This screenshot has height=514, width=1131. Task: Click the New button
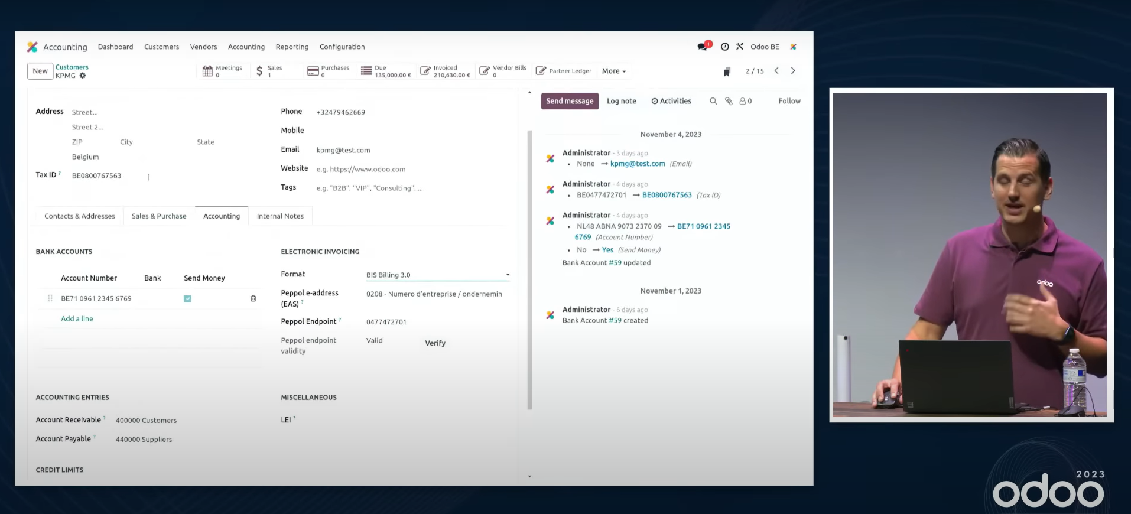pyautogui.click(x=40, y=71)
